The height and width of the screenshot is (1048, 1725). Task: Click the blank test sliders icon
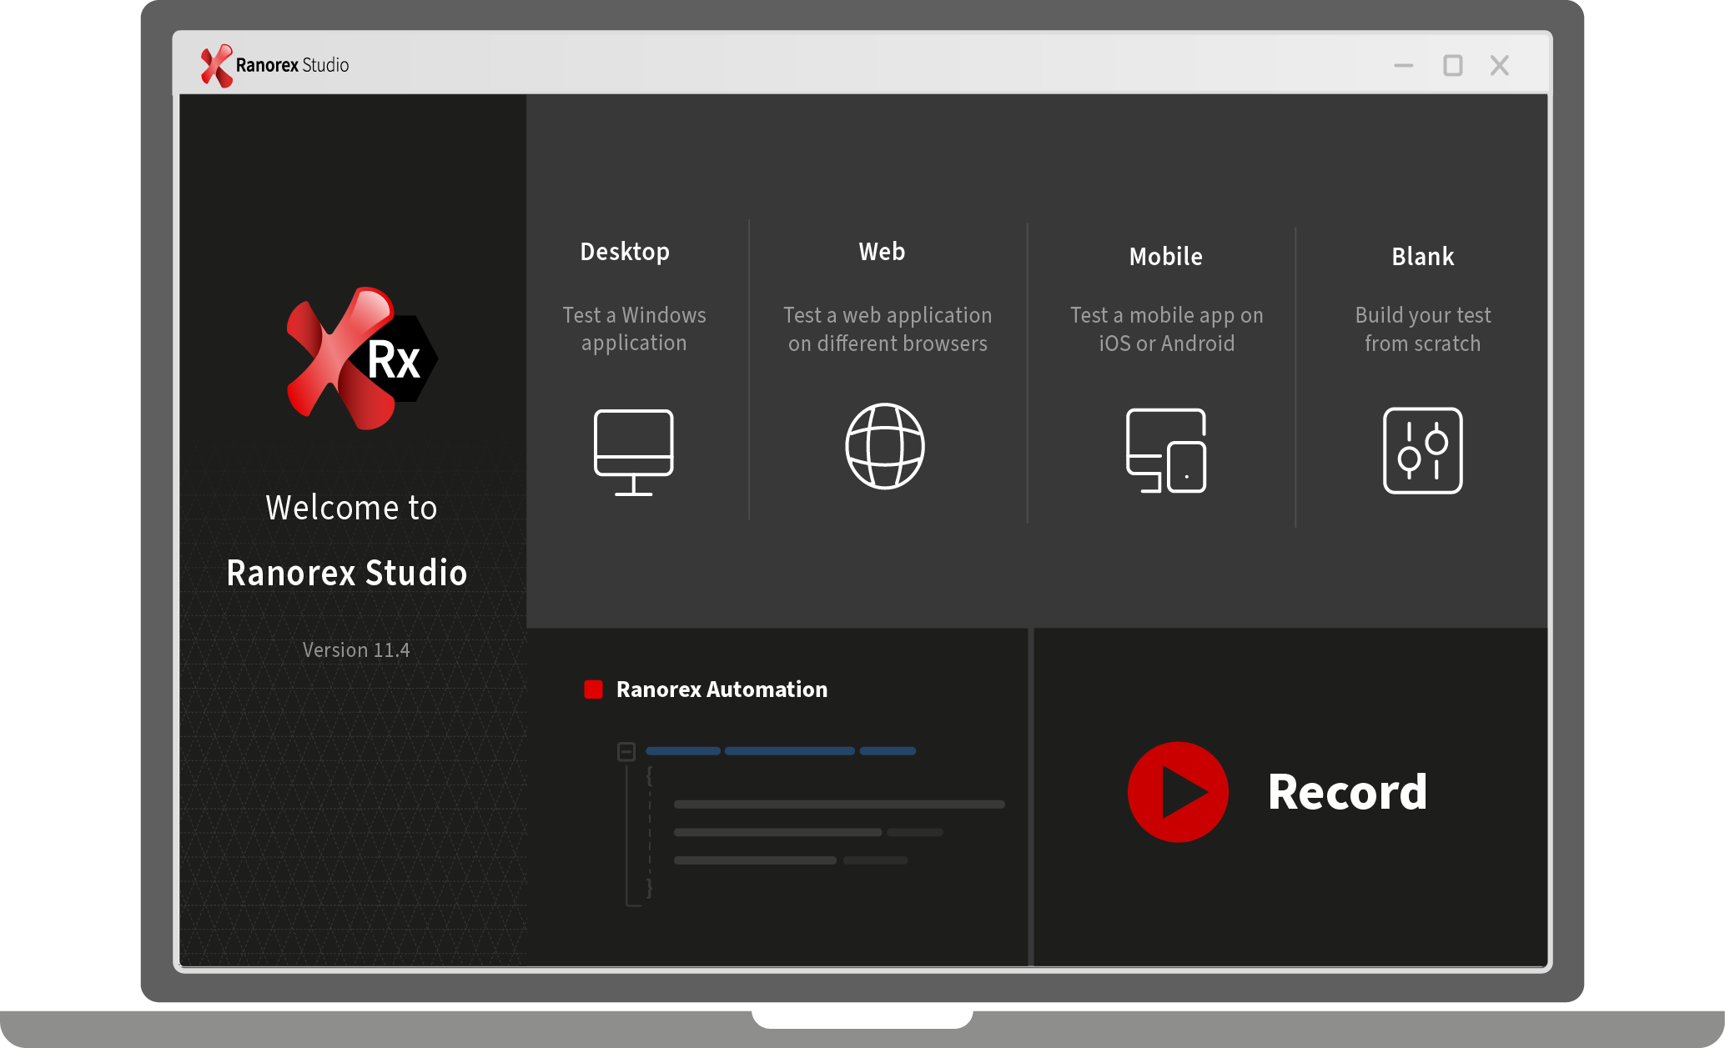click(x=1423, y=450)
